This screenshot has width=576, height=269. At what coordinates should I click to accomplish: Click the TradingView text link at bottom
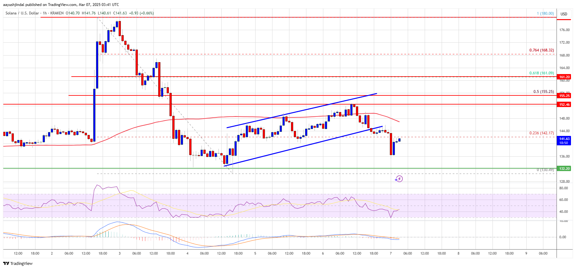click(21, 263)
